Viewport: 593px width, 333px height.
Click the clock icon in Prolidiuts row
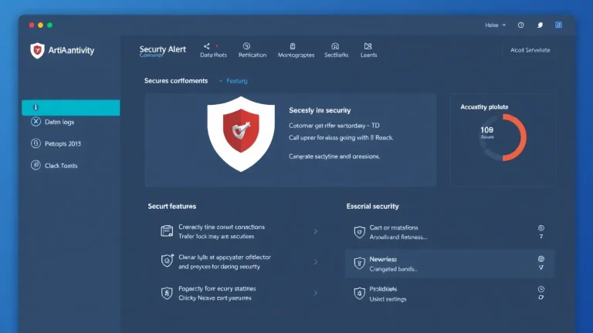pos(541,289)
